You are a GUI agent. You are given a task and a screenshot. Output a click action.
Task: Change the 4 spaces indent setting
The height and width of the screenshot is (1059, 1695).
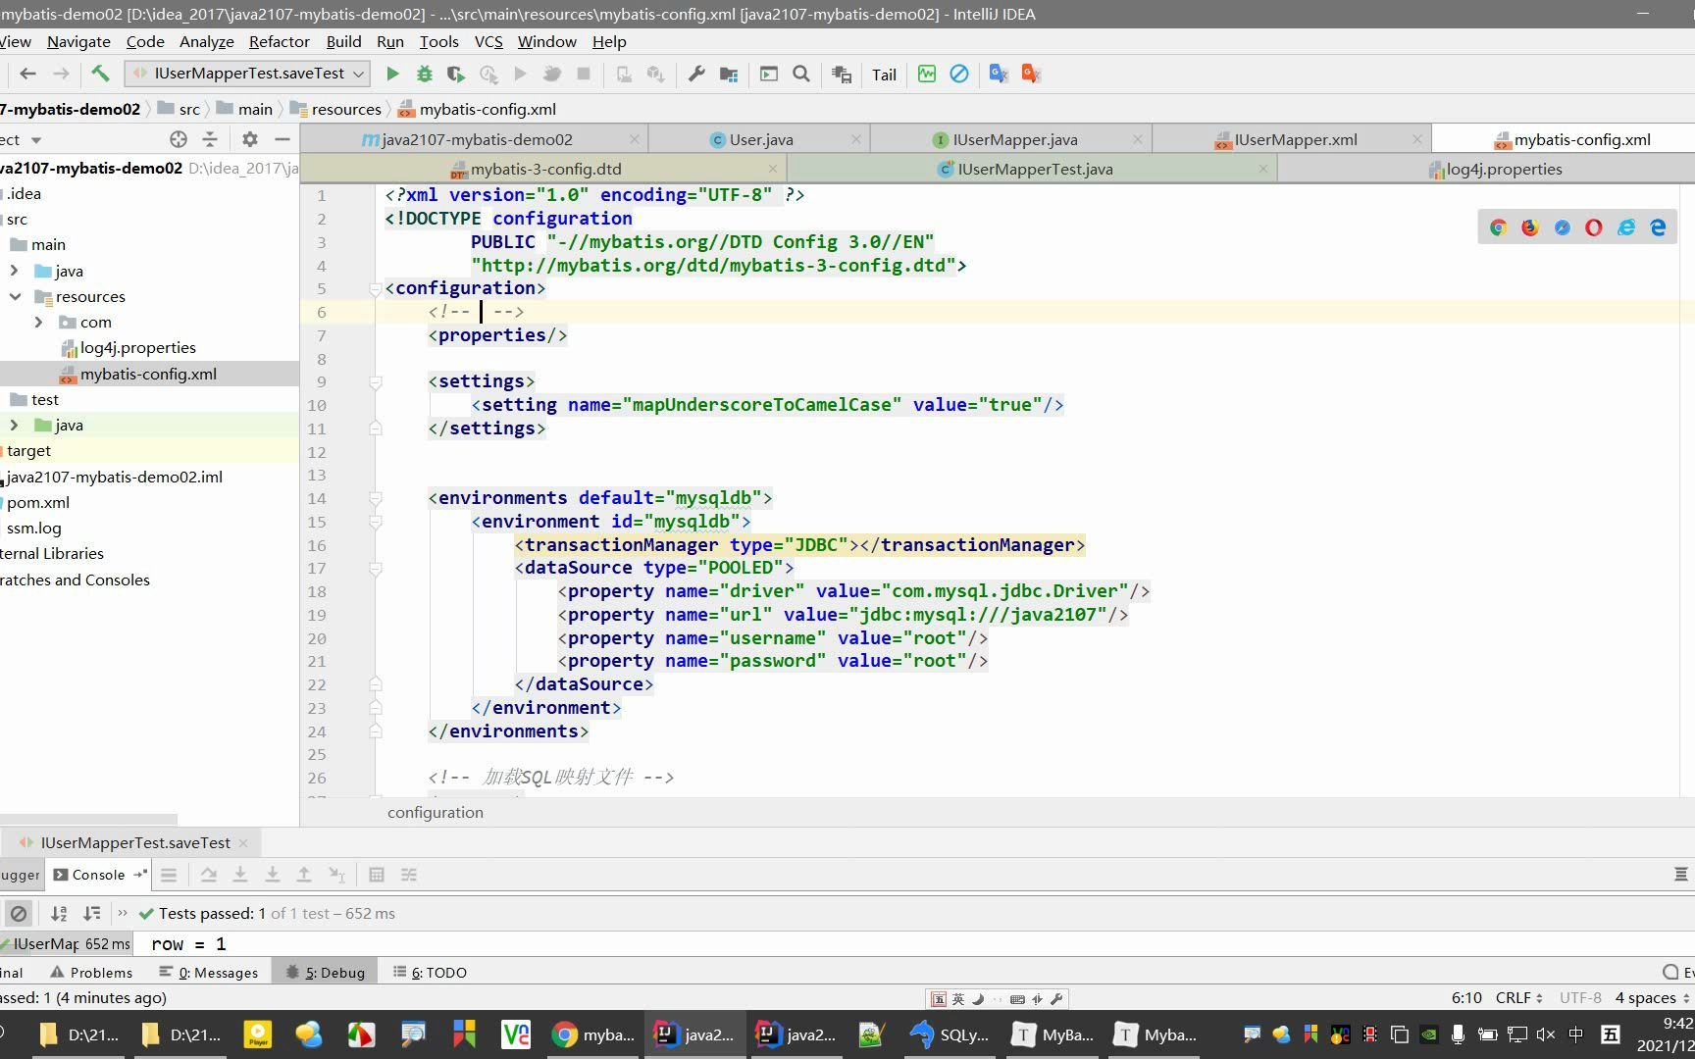point(1643,997)
